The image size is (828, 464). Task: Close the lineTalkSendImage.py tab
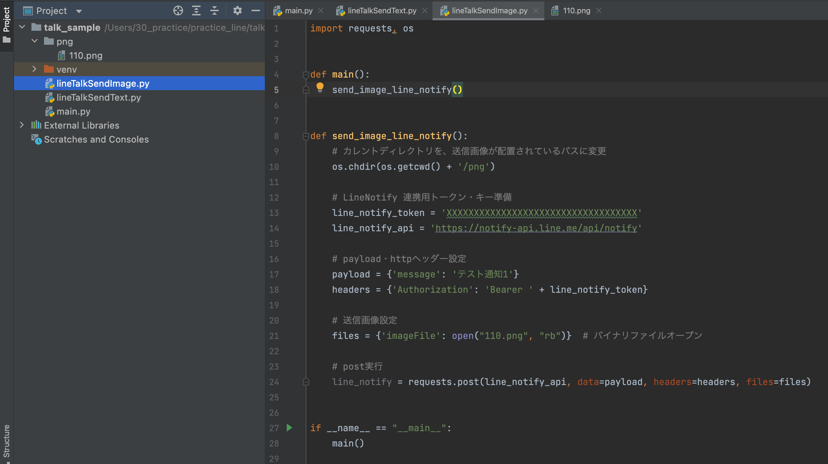[536, 11]
